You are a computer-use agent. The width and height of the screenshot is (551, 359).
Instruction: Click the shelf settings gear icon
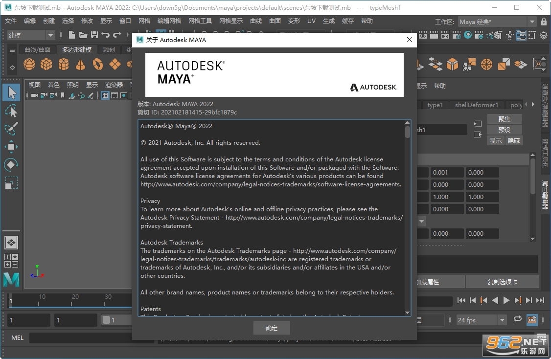12,67
